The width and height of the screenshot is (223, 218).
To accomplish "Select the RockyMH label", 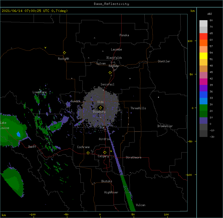I will pyautogui.click(x=63, y=59).
